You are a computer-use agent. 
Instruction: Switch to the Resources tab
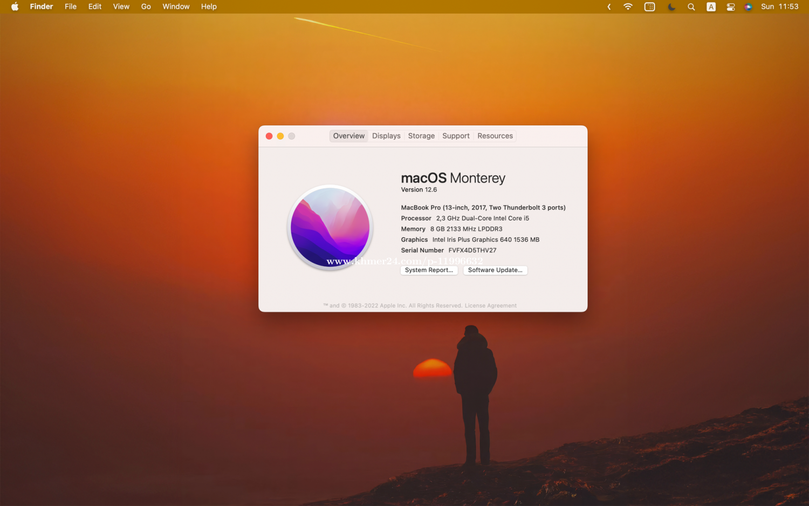click(x=495, y=136)
